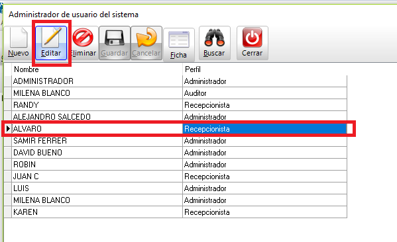Select the DAVID BUENO row
The image size is (397, 242).
pos(175,152)
